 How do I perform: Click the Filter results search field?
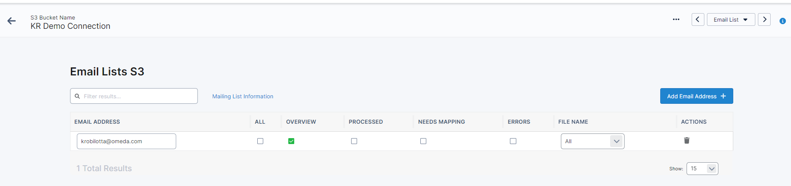[139, 96]
